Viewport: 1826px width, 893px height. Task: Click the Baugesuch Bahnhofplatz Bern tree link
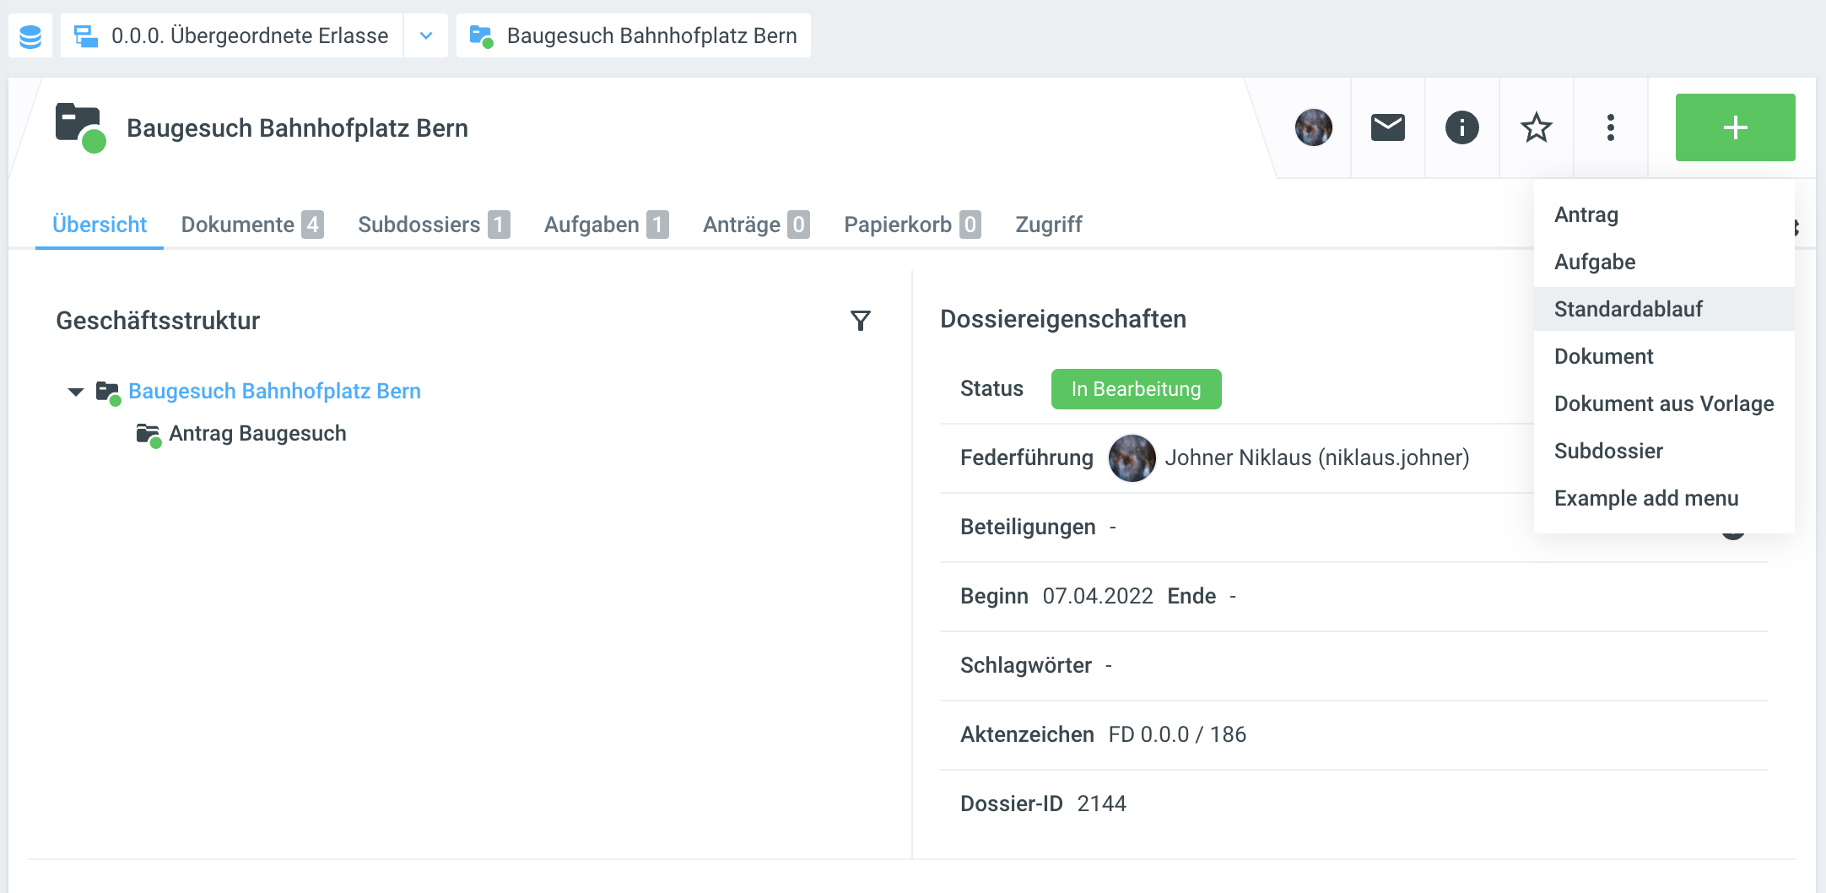[x=274, y=392]
